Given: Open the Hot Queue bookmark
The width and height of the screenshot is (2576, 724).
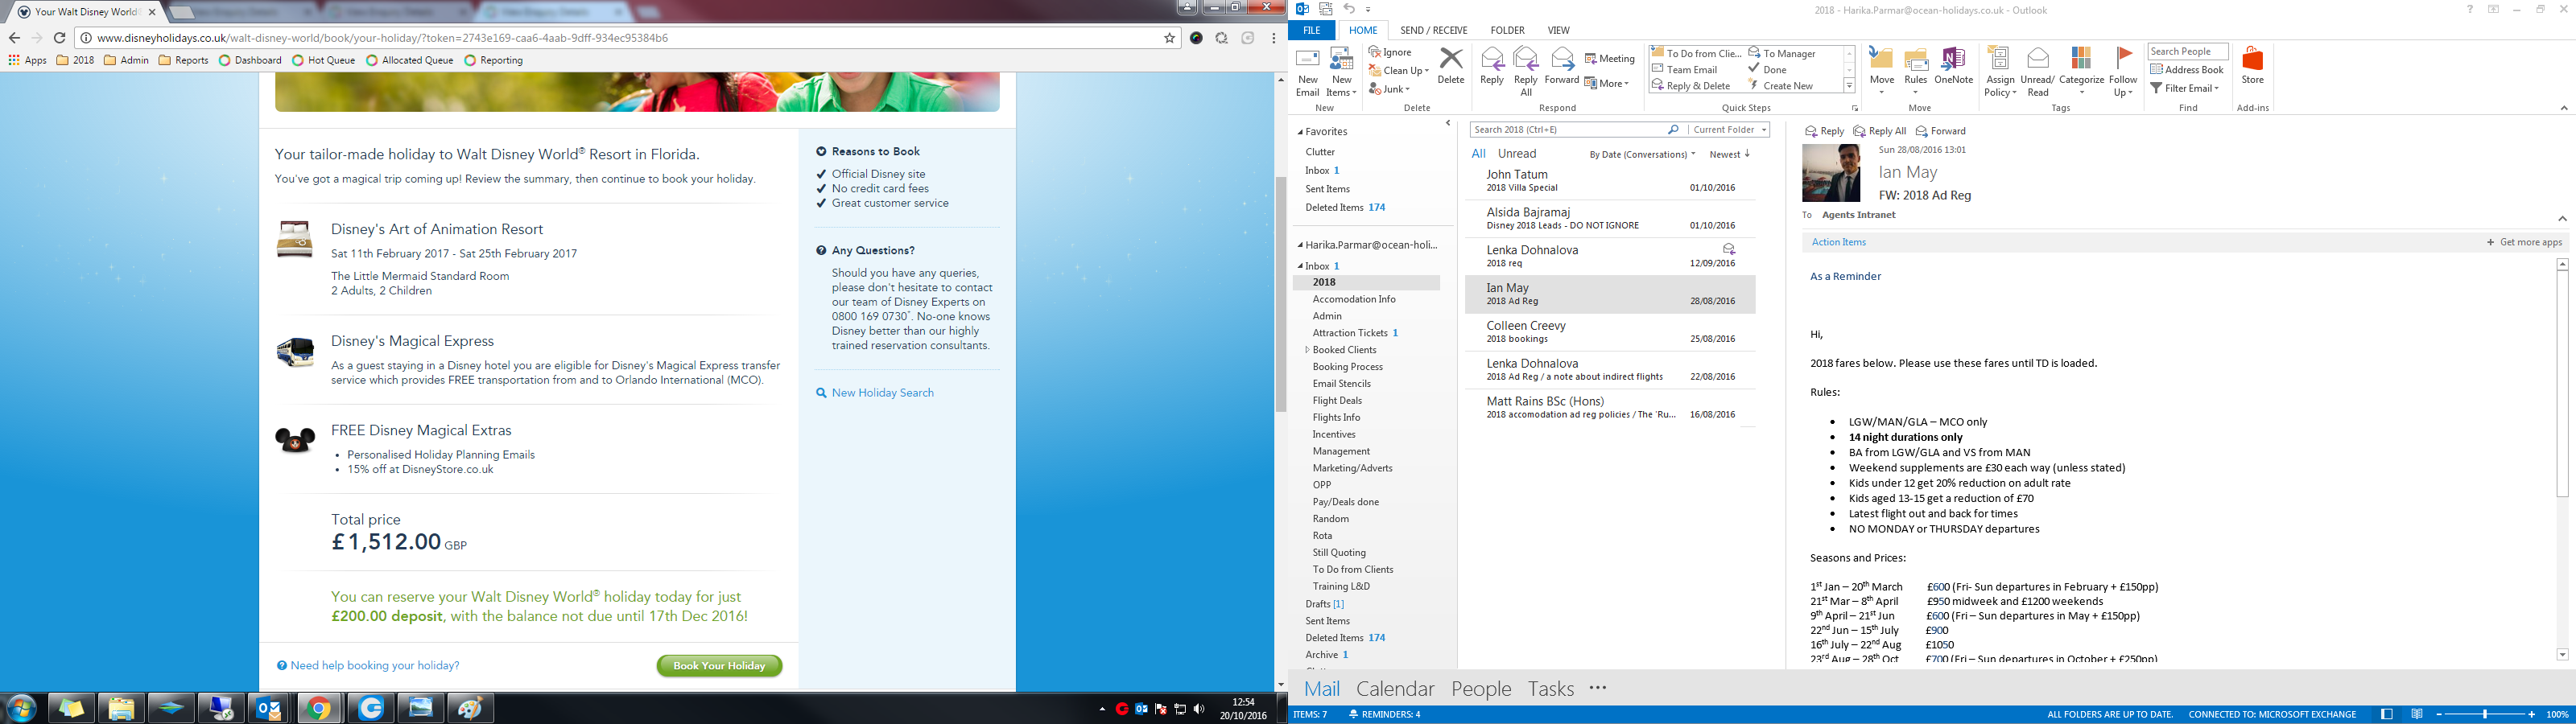Looking at the screenshot, I should click(324, 60).
